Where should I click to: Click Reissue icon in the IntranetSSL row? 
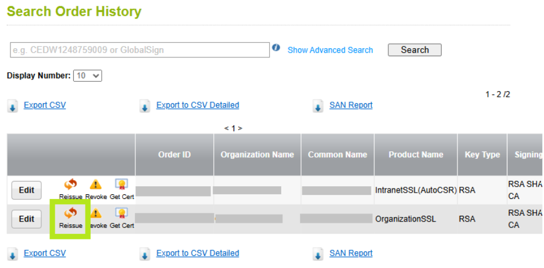pyautogui.click(x=70, y=185)
